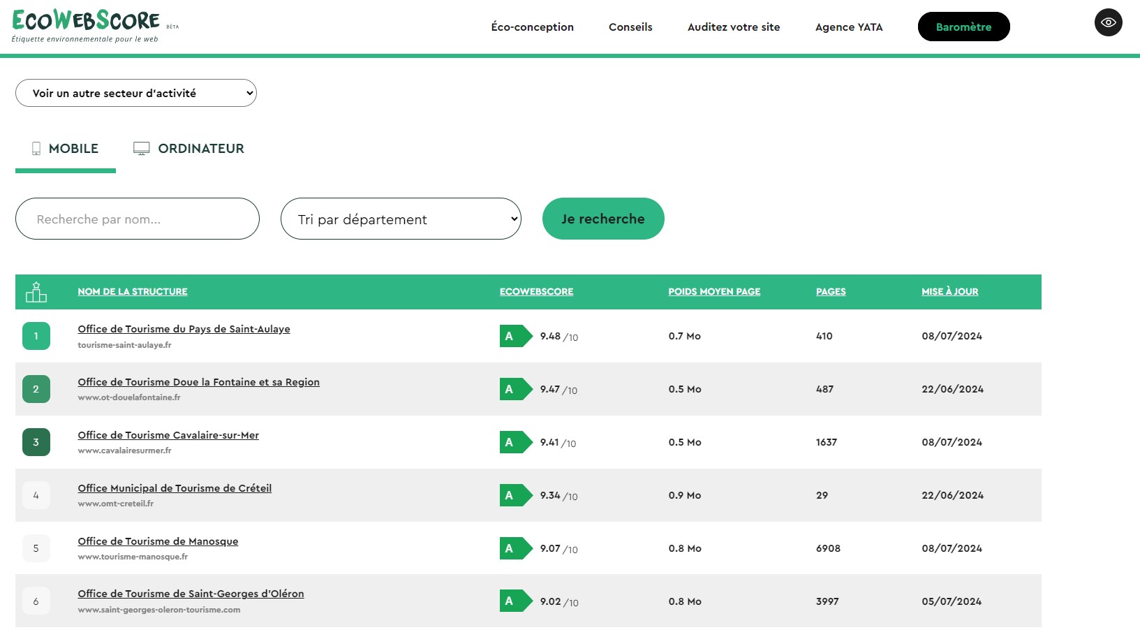
Task: Expand the 'Tri par département' dropdown
Action: click(x=401, y=219)
